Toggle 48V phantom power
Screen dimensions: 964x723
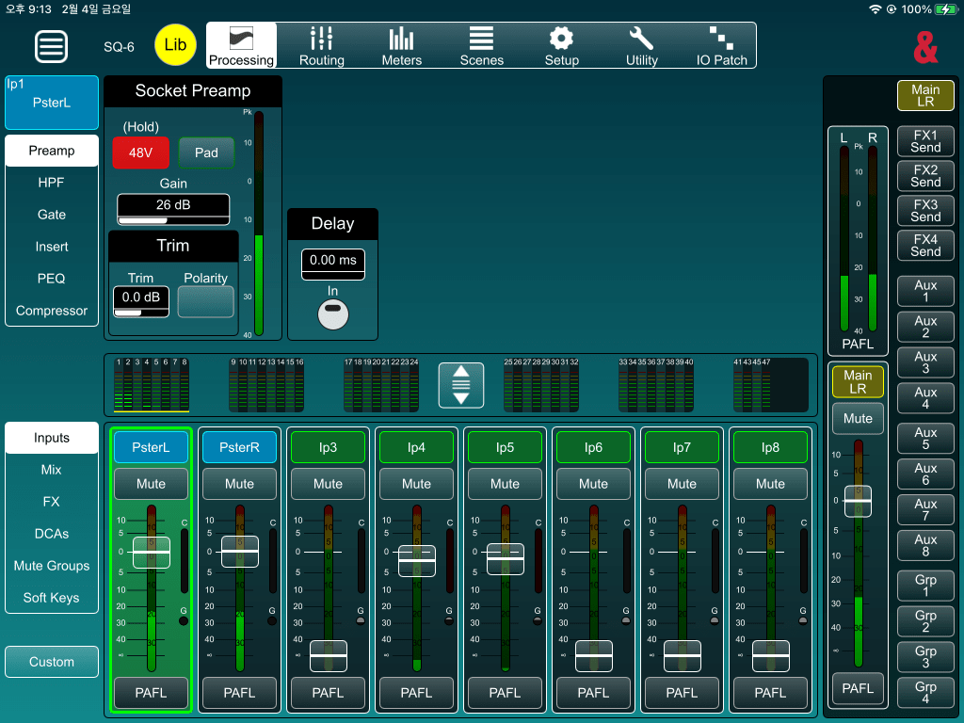140,153
